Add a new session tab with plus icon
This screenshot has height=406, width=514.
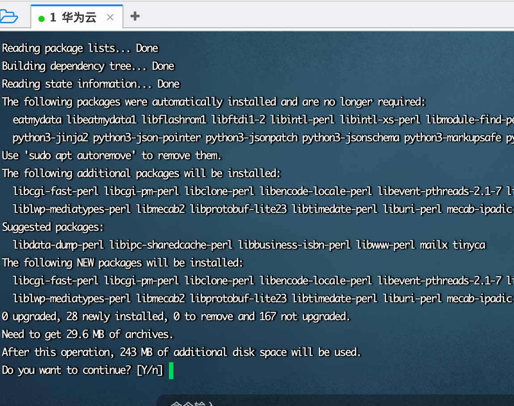[x=135, y=16]
